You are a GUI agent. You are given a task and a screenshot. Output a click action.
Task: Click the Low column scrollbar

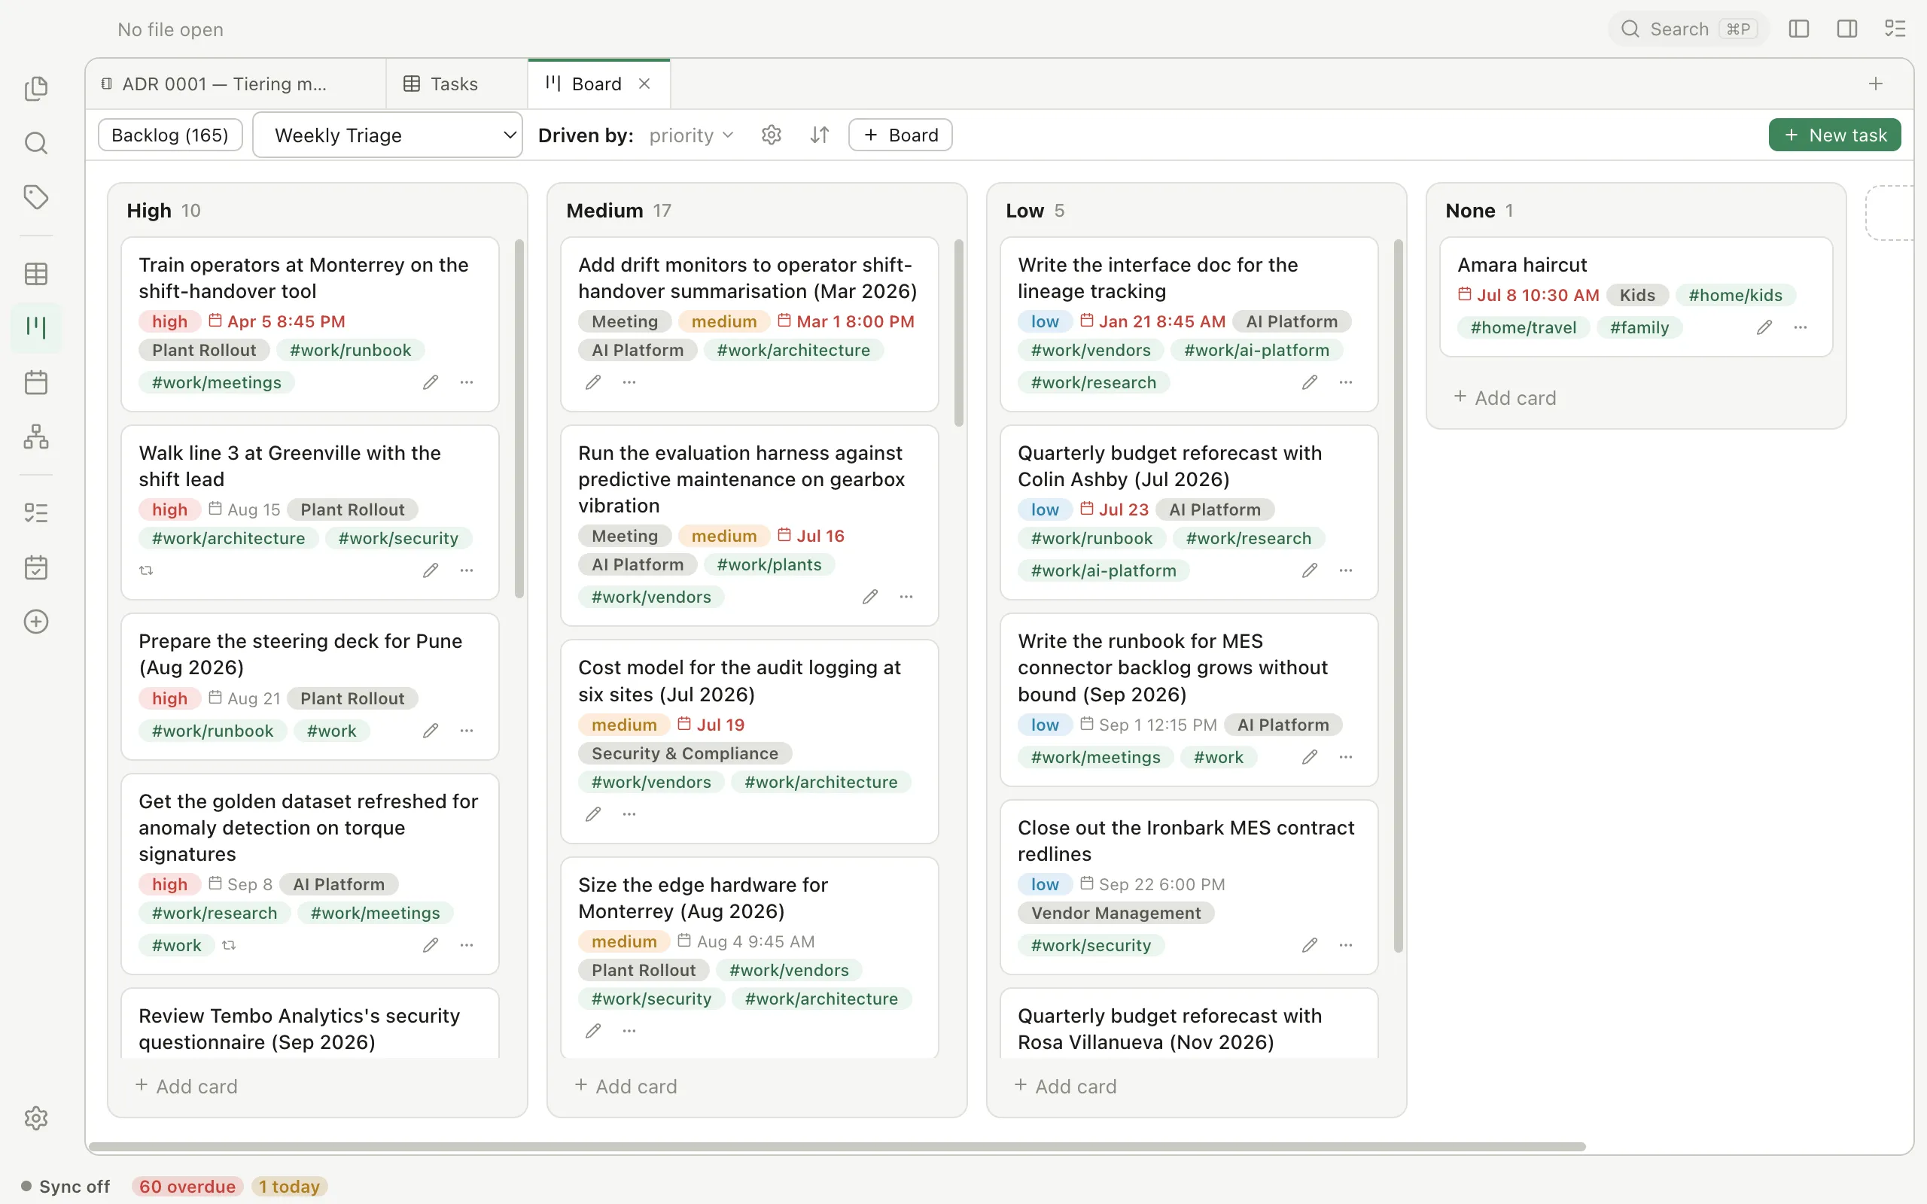1399,596
